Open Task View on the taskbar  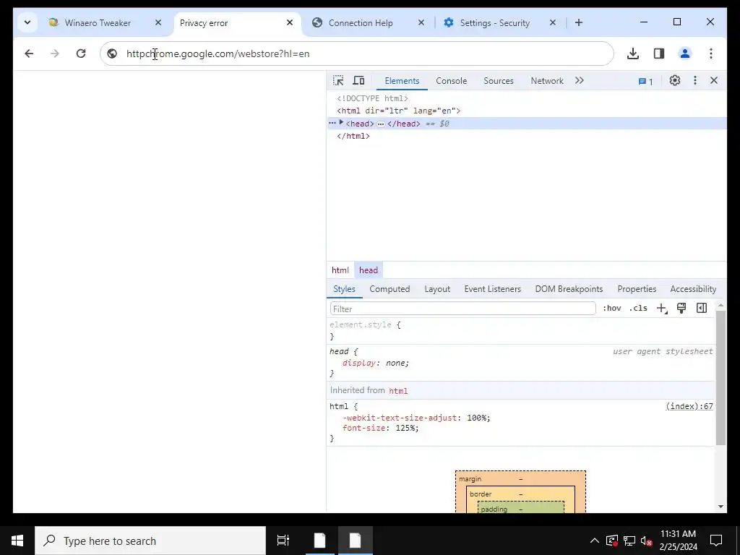pyautogui.click(x=283, y=541)
